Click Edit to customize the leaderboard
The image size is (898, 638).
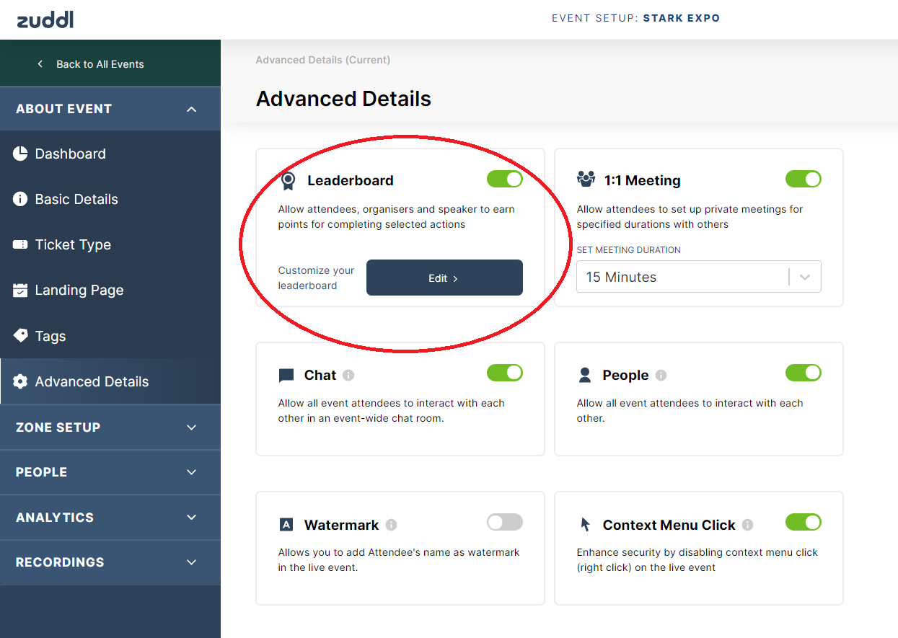point(444,278)
